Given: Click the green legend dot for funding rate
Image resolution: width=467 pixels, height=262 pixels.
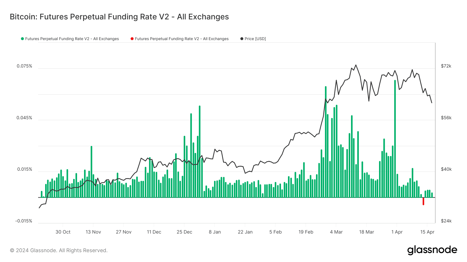Looking at the screenshot, I should pos(22,39).
